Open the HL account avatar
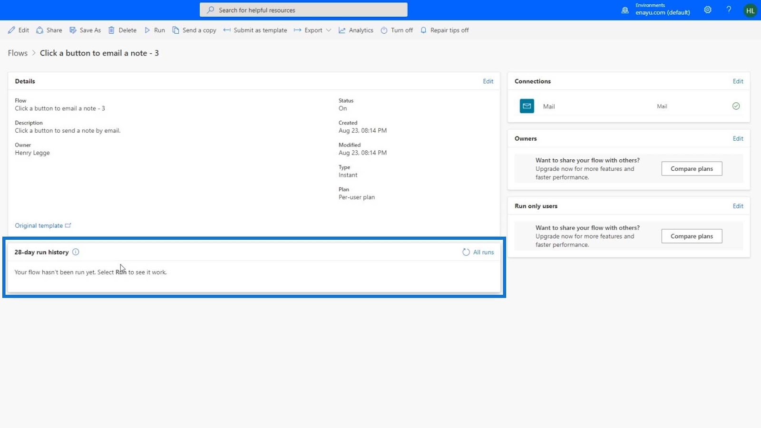This screenshot has height=428, width=761. tap(750, 10)
